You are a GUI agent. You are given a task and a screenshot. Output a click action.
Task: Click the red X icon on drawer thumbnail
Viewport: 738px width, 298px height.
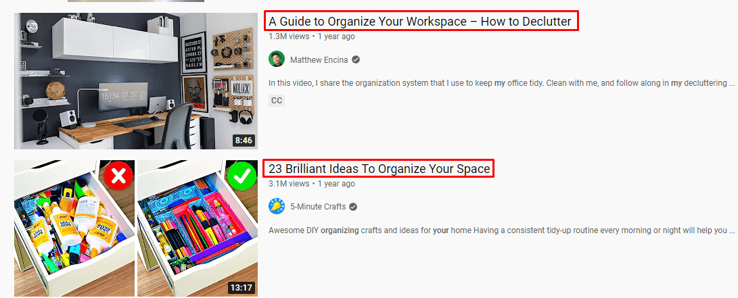[x=118, y=176]
